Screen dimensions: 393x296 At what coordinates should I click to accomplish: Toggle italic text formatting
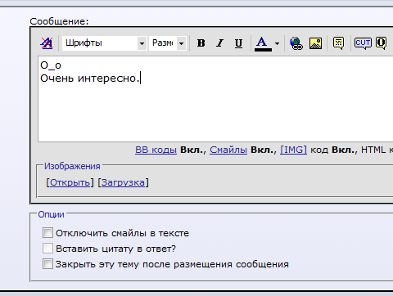(219, 43)
